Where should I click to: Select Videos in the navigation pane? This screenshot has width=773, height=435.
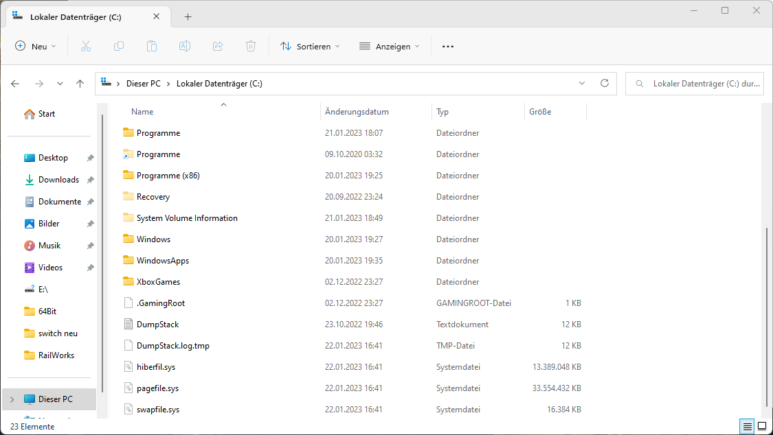[x=52, y=267]
